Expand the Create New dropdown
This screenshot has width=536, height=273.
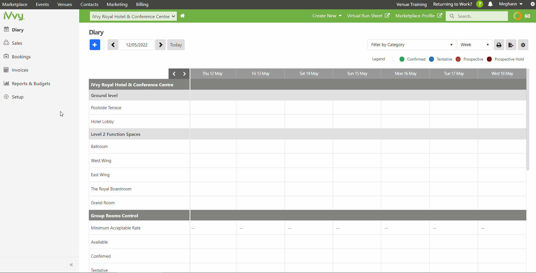[x=327, y=16]
